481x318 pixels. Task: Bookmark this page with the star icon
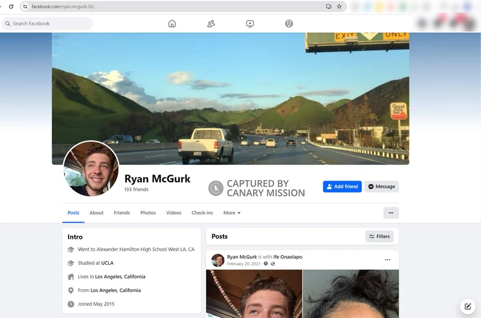click(x=339, y=7)
